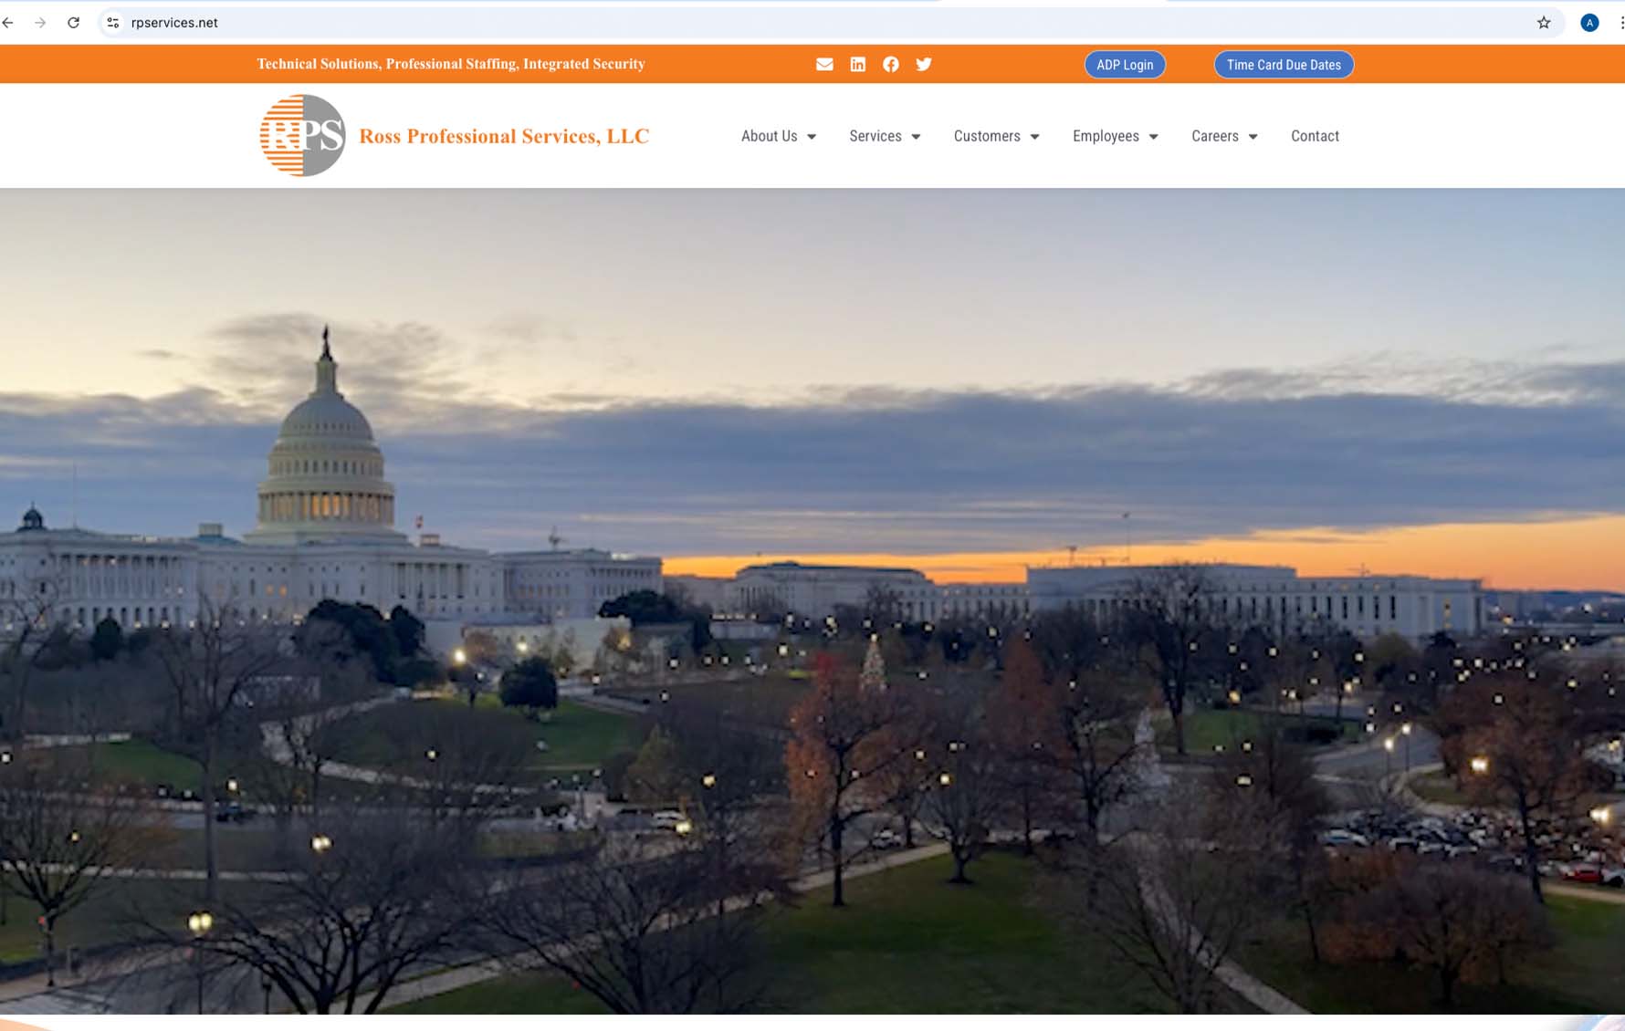Click the Technical Solutions tagline text

[451, 64]
